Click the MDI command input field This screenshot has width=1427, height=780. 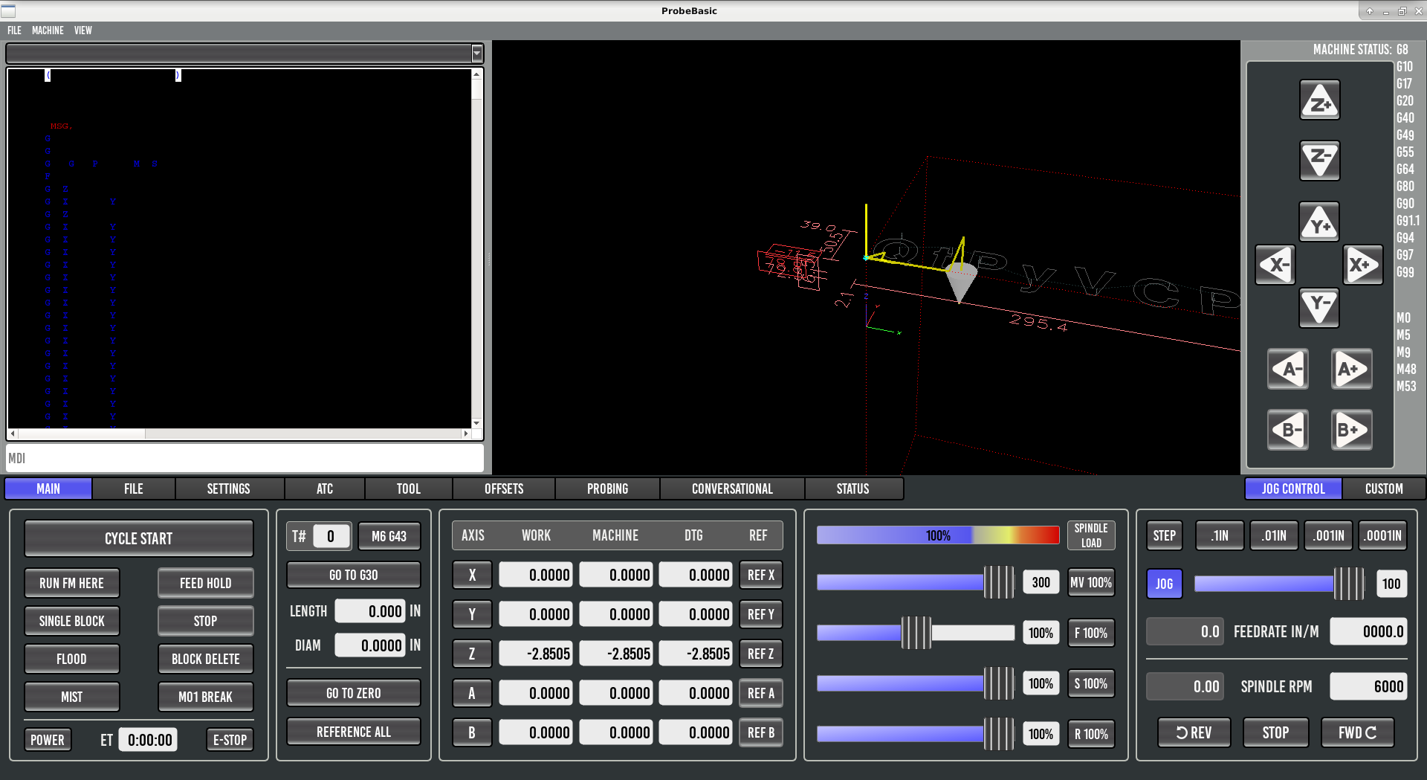(245, 458)
